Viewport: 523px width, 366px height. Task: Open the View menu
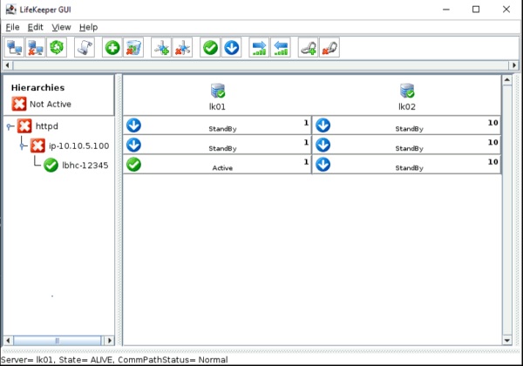pos(61,27)
